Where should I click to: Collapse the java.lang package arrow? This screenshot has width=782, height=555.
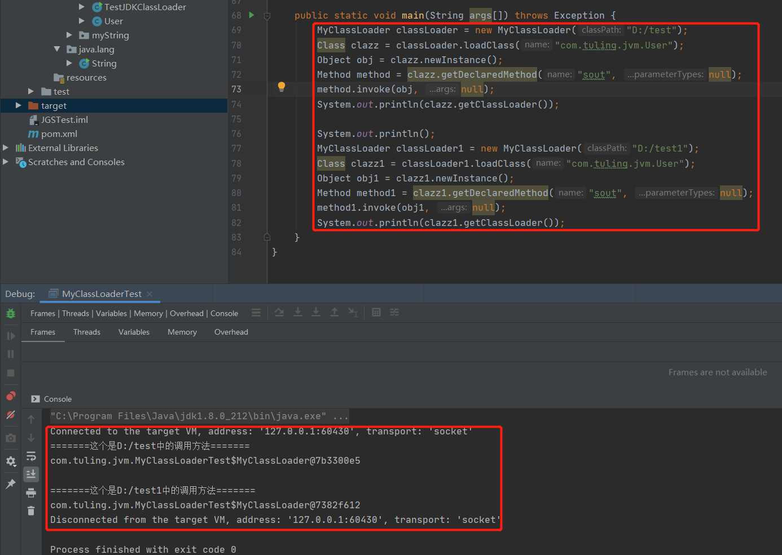coord(57,49)
